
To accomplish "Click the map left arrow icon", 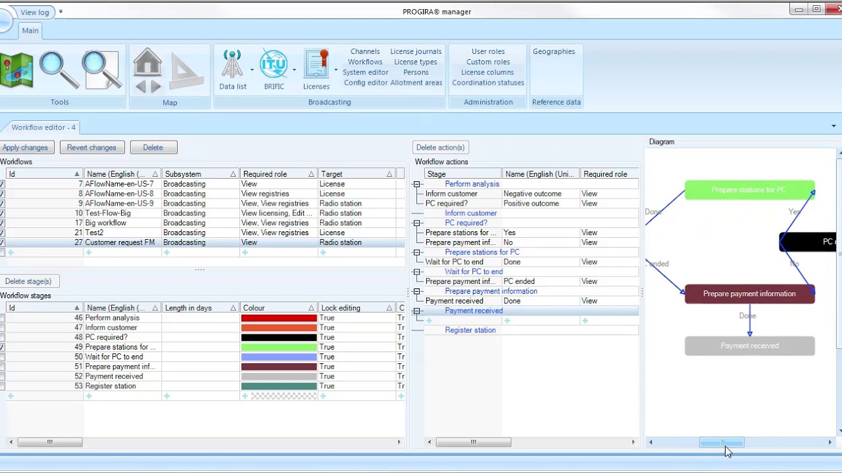I will 141,86.
